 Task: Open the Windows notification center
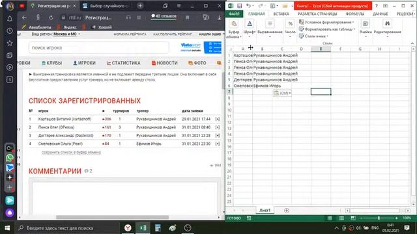pos(407,228)
